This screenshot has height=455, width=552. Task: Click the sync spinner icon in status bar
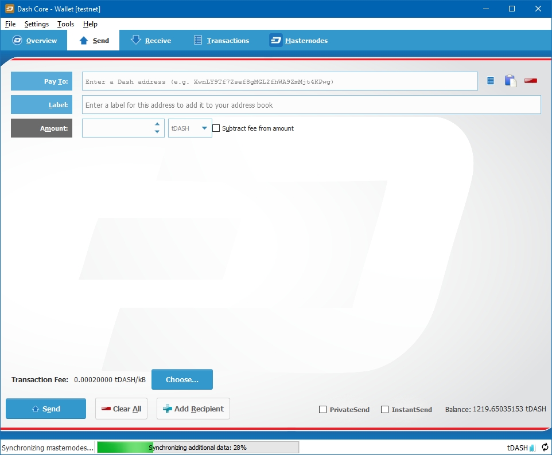545,448
